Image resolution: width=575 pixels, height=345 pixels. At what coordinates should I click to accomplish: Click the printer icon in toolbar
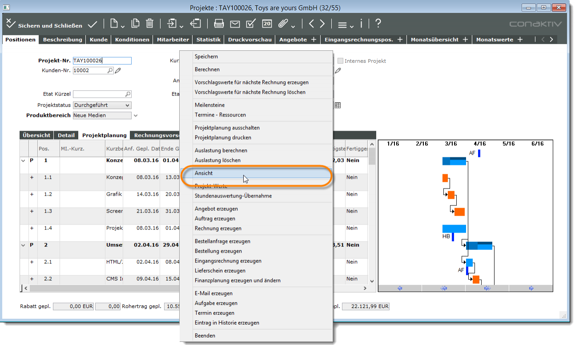click(219, 24)
